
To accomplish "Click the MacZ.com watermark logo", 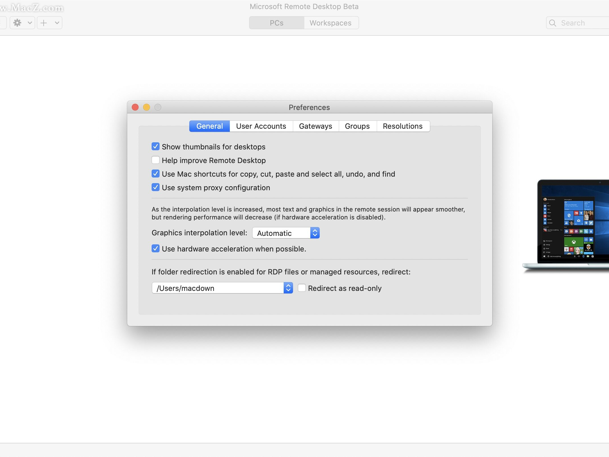I will [32, 7].
